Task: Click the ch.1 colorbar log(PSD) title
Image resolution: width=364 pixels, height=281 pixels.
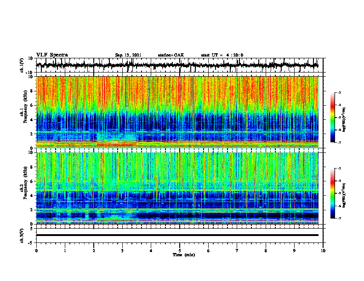Action: tap(344, 119)
